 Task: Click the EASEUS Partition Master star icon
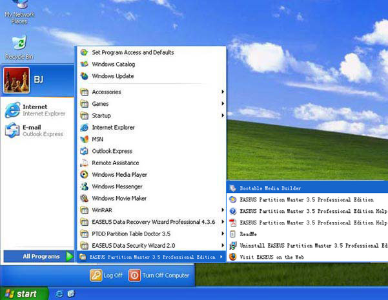[232, 199]
